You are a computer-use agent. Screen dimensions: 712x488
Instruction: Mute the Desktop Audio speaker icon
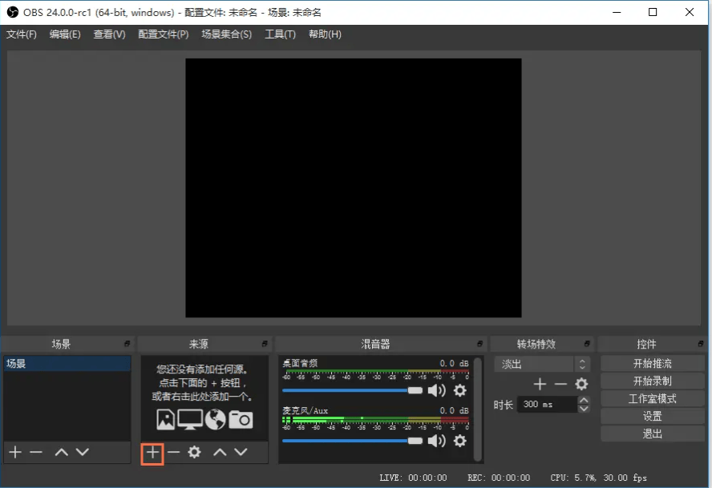[x=437, y=391]
